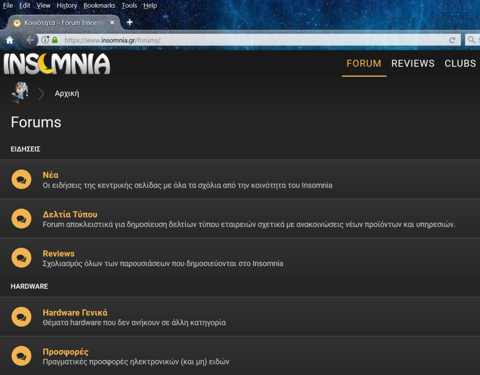Click the chat bubble icon beside Προσφορές
This screenshot has height=375, width=480.
pos(21,356)
